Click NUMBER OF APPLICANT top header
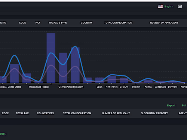This screenshot has height=140, width=187. click(x=164, y=23)
